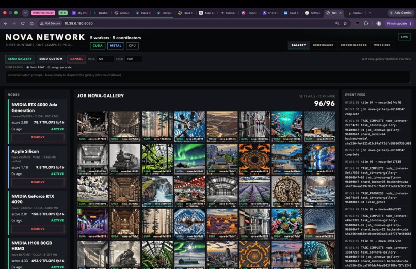Open the waterfall cliff thumbnail

(x=157, y=191)
